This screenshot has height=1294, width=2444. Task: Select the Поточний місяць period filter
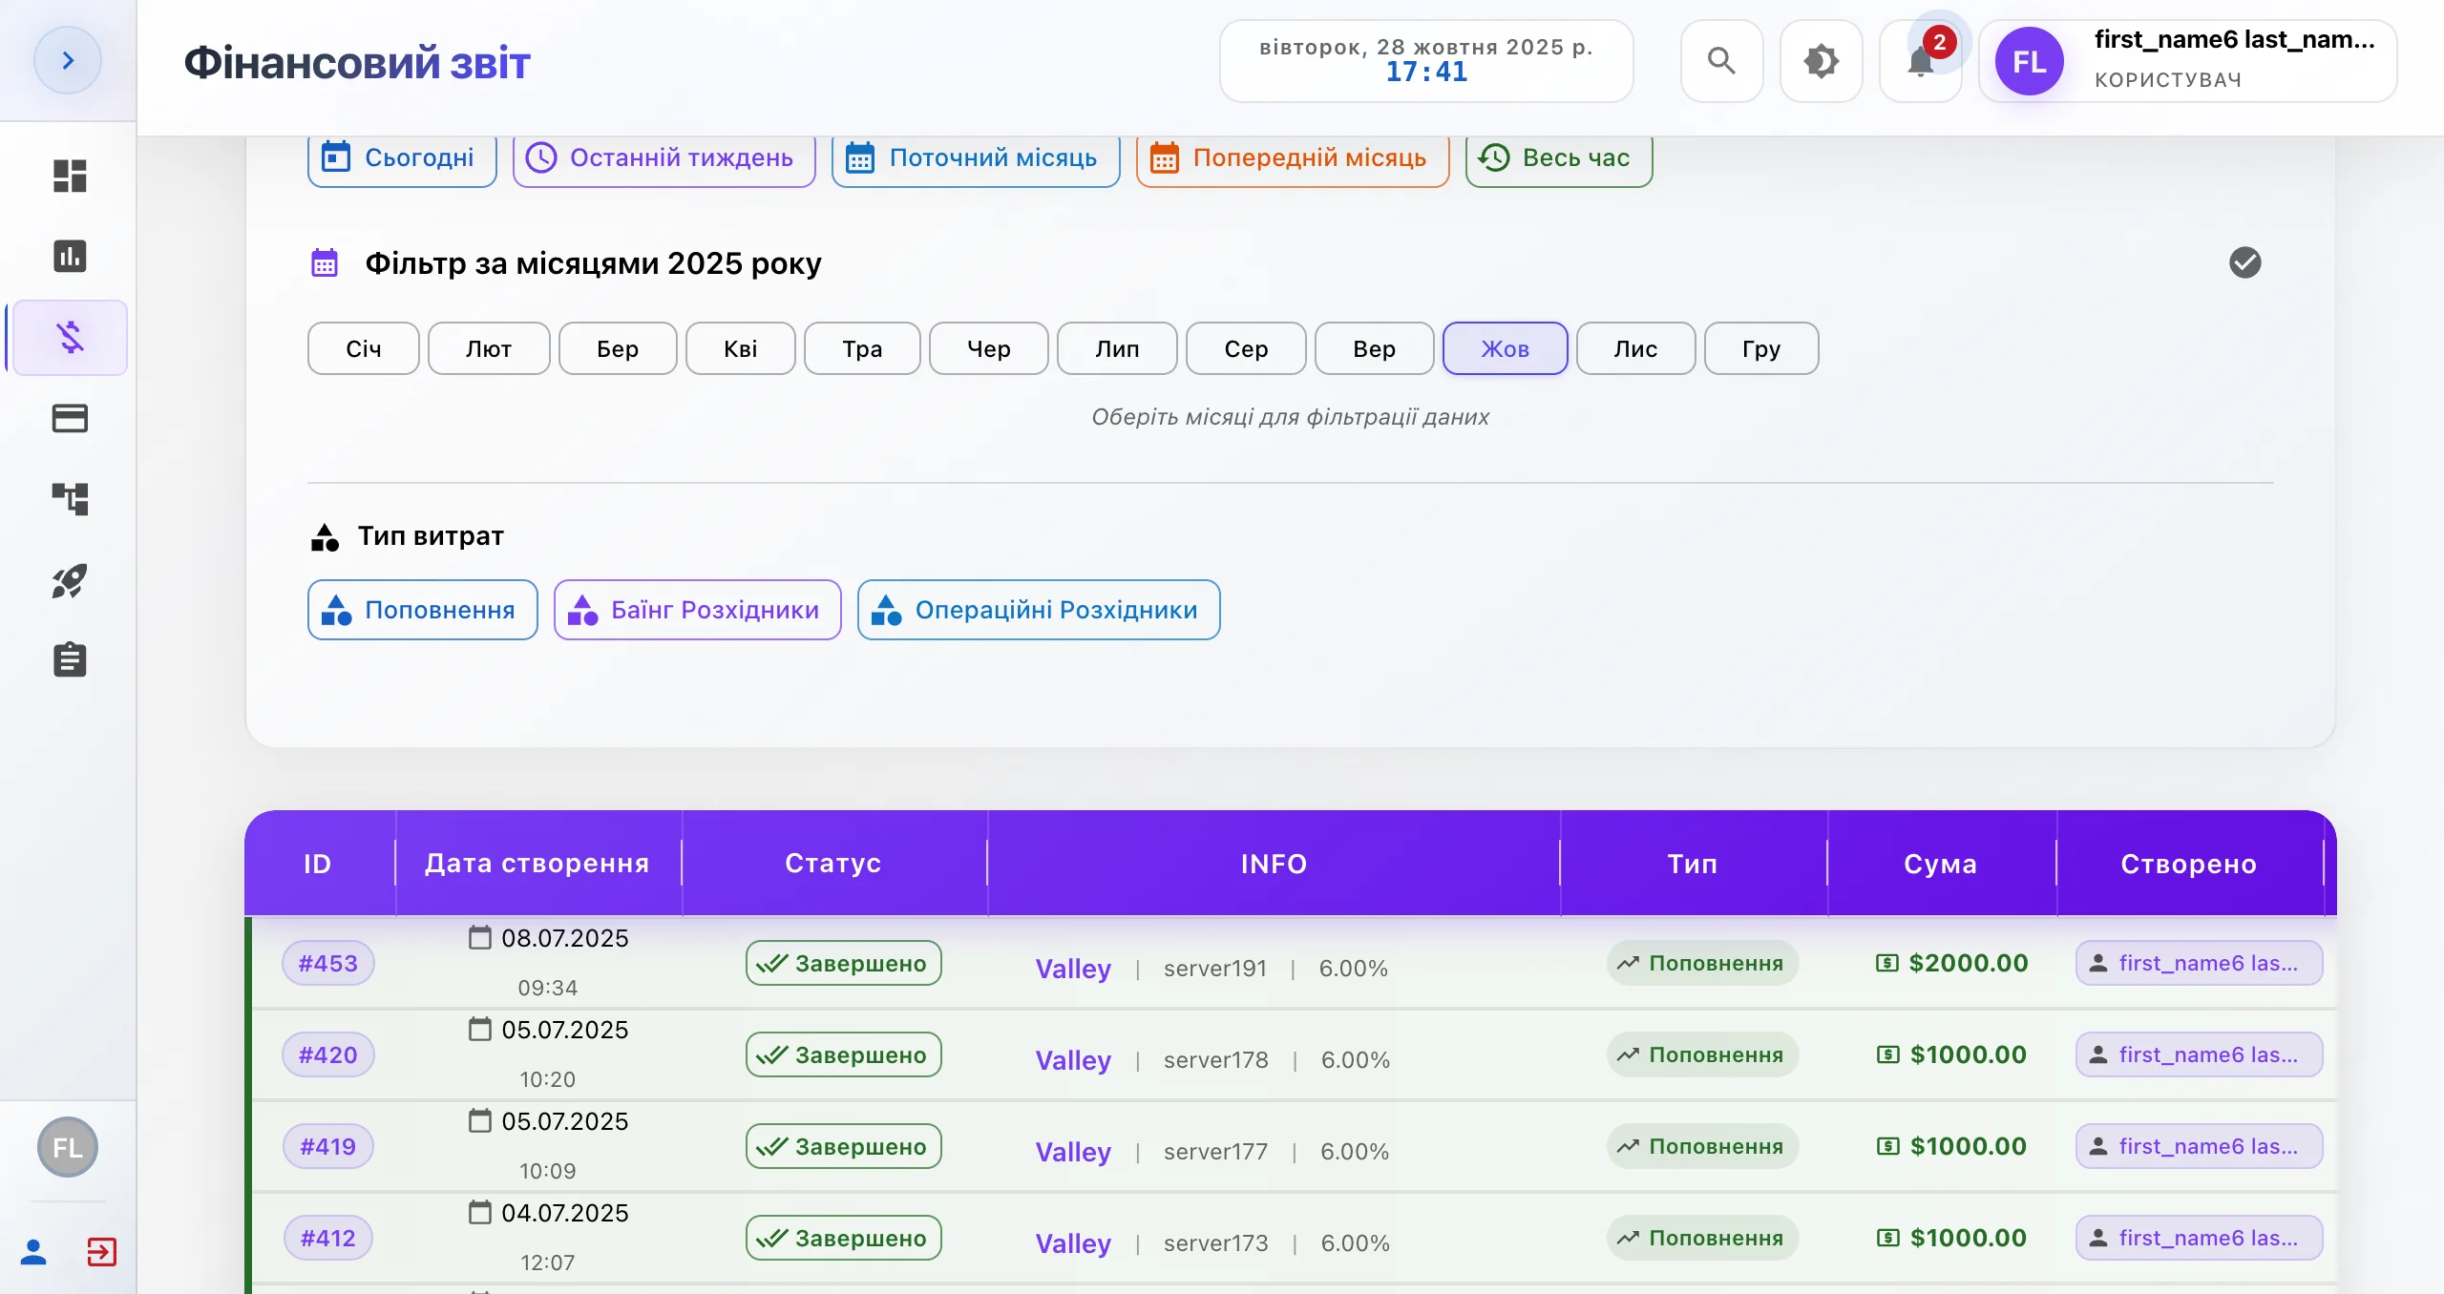976,158
